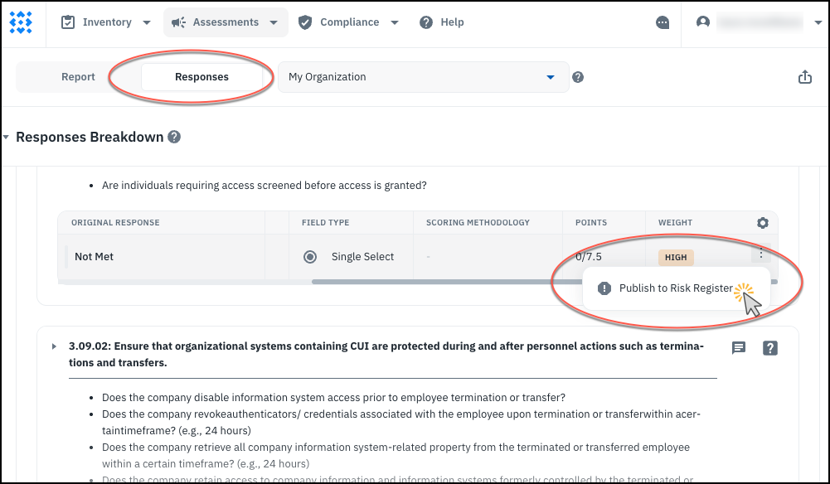The width and height of the screenshot is (830, 484).
Task: Click three-dot menu on Not Met row
Action: click(761, 255)
